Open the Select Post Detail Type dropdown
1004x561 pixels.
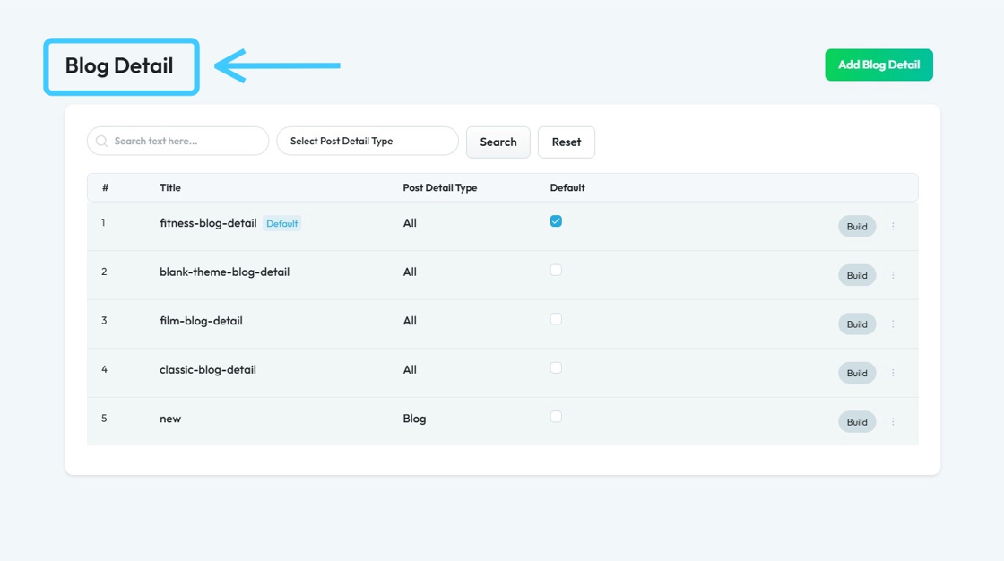(x=368, y=142)
